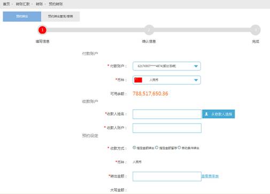
Task: Expand the 付款账户 account dropdown arrow
Action: [196, 66]
